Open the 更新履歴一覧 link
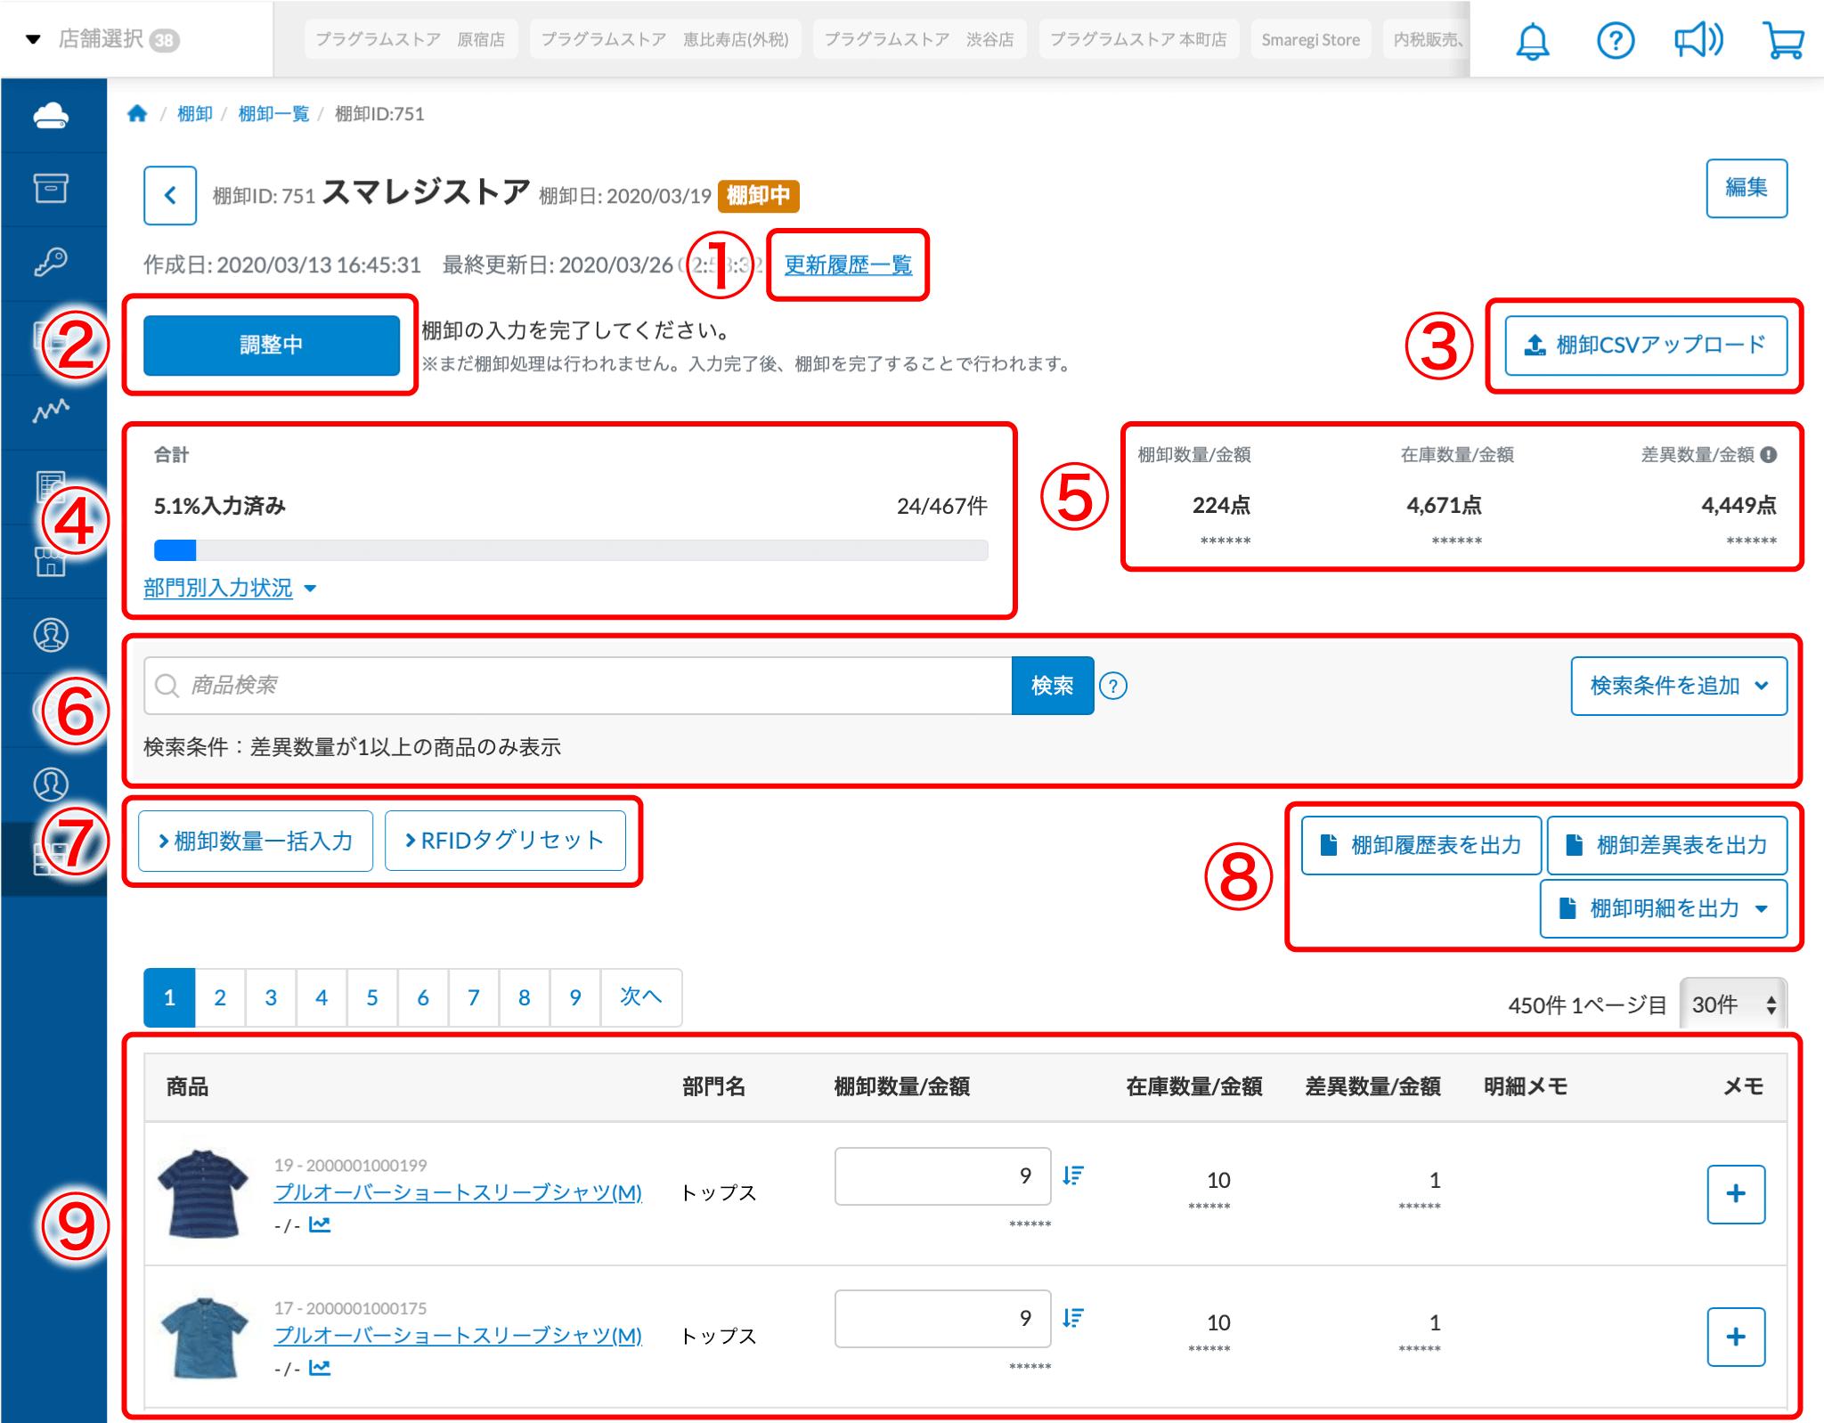Screen dimensions: 1824x1423 848,265
